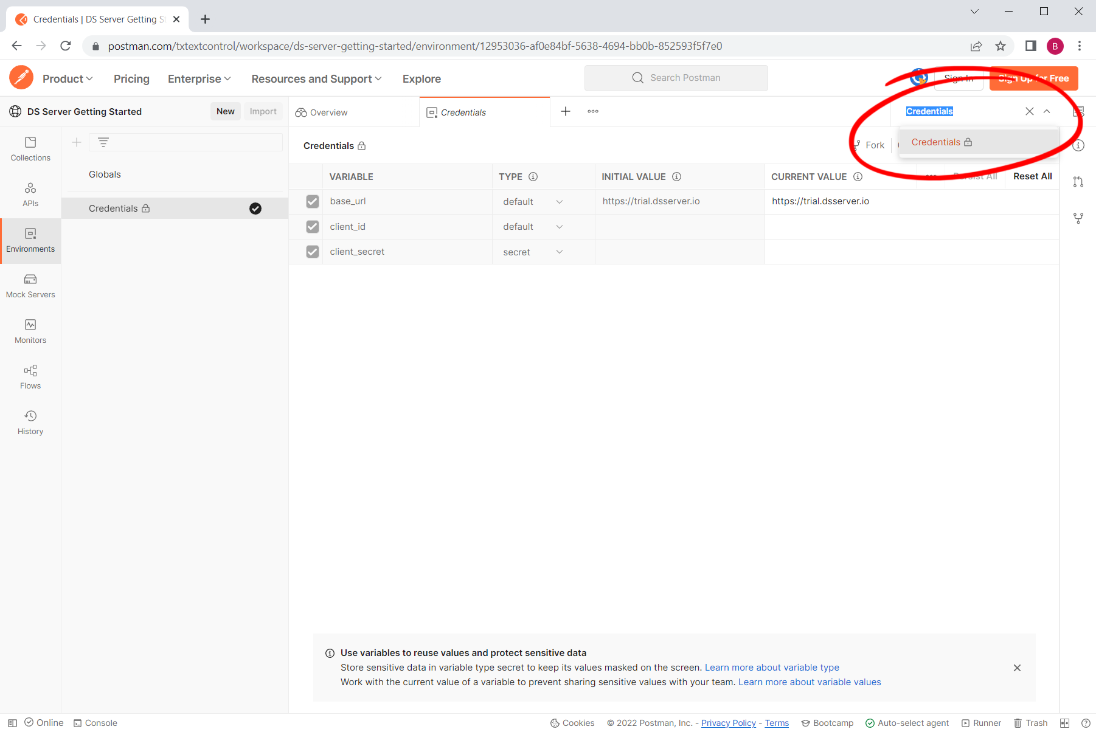The height and width of the screenshot is (732, 1096).
Task: Click the Search Postman field
Action: coord(676,78)
